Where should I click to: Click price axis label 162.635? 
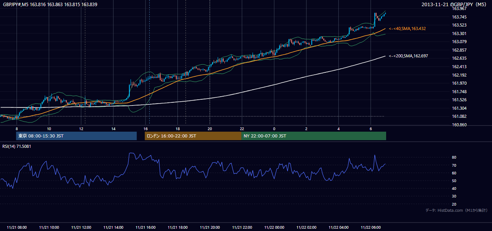click(459, 59)
